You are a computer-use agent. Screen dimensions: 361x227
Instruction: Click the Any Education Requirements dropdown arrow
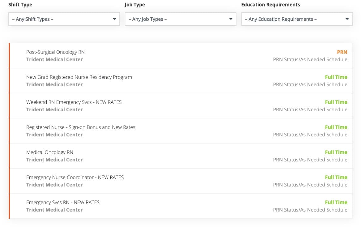click(347, 19)
